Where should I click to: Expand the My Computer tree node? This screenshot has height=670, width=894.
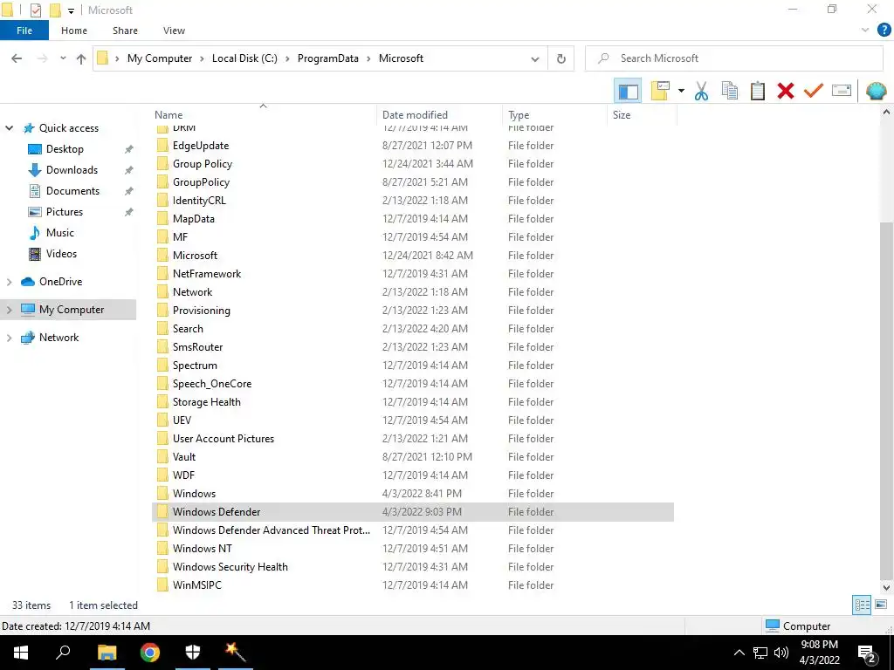tap(9, 310)
